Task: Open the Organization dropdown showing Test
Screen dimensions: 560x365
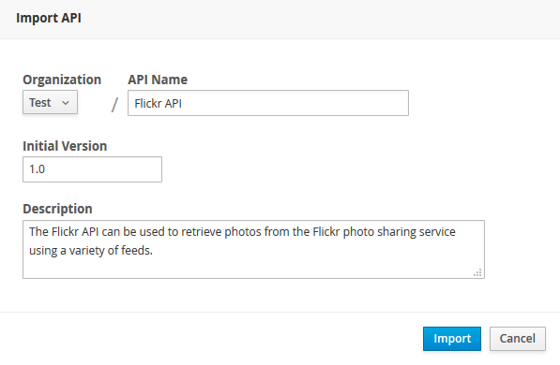Action: (x=50, y=103)
